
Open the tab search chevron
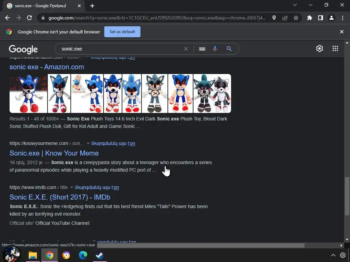tap(295, 5)
